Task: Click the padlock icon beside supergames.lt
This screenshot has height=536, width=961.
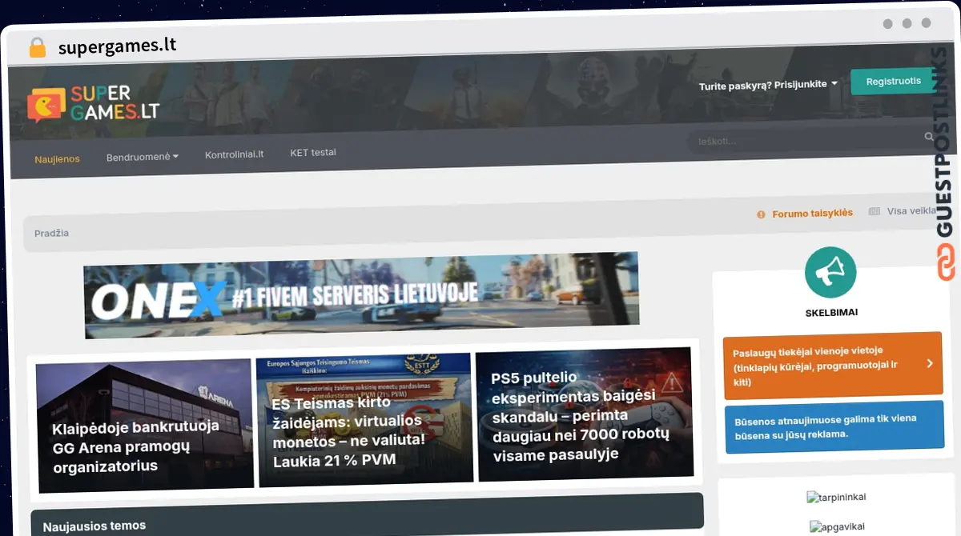Action: coord(37,48)
